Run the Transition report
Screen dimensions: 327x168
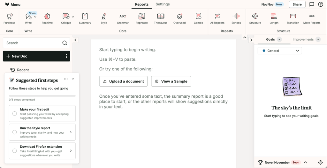point(293,19)
